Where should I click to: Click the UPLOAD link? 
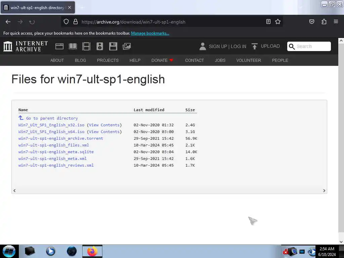pyautogui.click(x=270, y=46)
